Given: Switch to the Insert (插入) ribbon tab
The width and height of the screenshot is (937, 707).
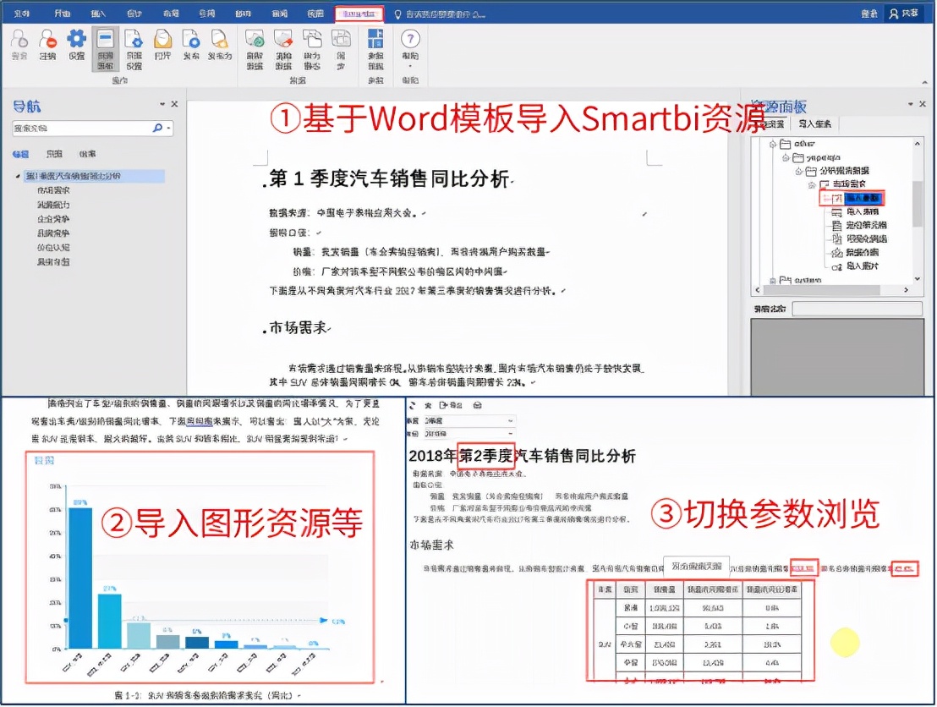Looking at the screenshot, I should point(99,14).
